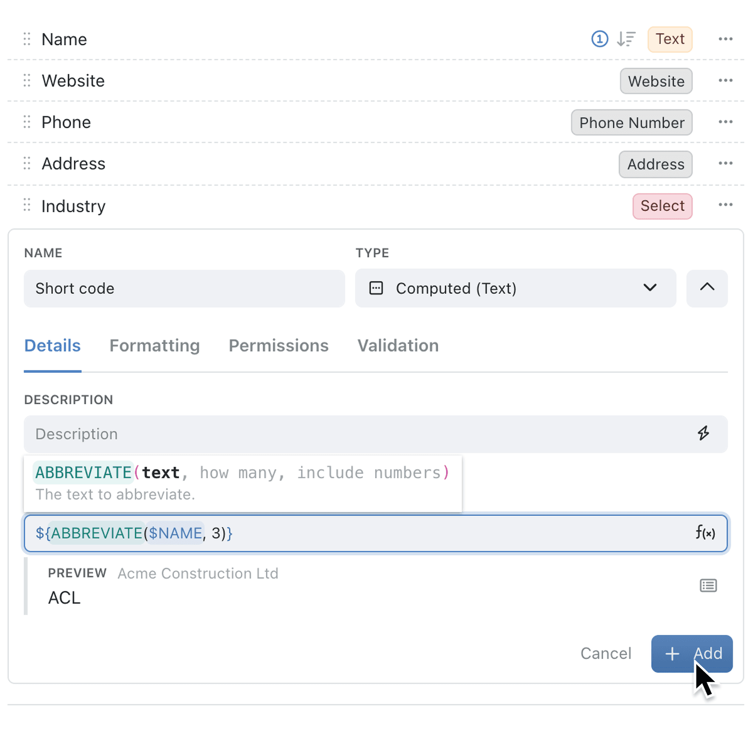Screen dimensions: 753x753
Task: Click the lightning bolt icon in Description field
Action: [703, 433]
